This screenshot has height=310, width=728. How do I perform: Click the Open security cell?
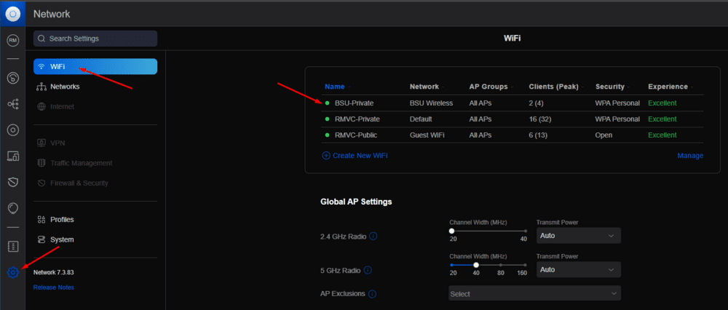604,135
